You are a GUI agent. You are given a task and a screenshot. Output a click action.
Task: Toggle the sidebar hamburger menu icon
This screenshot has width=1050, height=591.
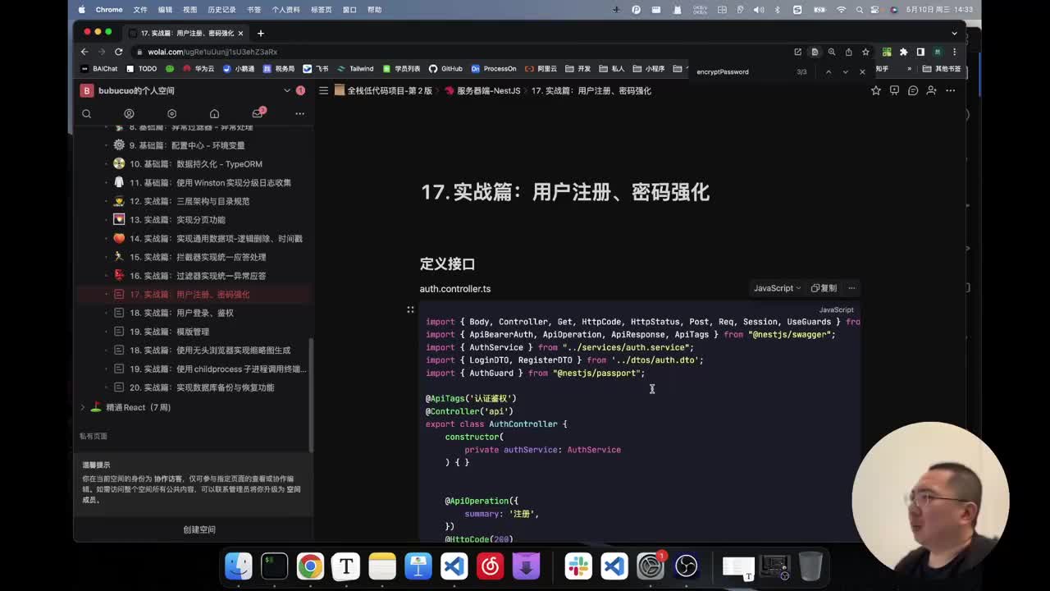pos(323,90)
